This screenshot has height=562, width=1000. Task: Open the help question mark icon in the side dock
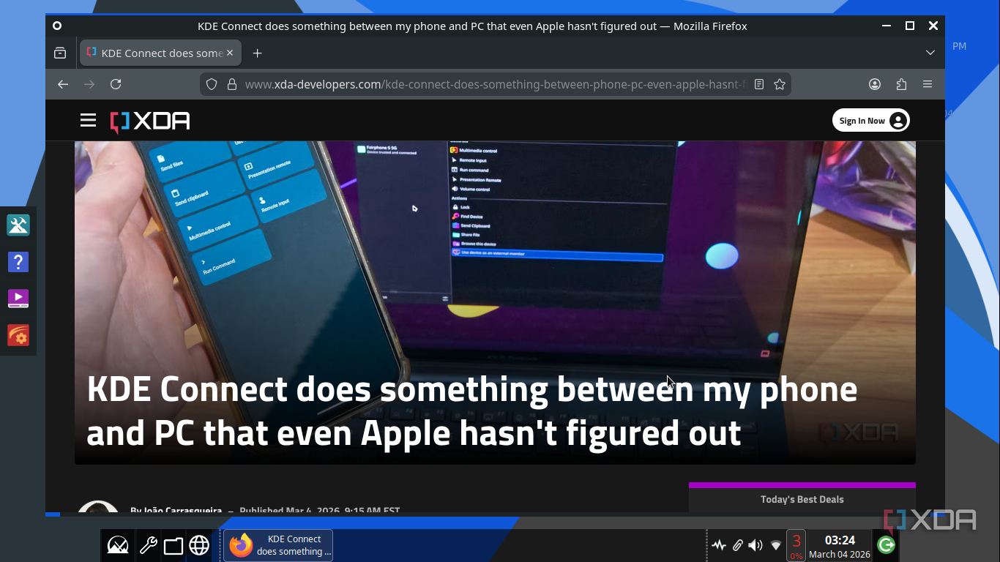[x=18, y=261]
